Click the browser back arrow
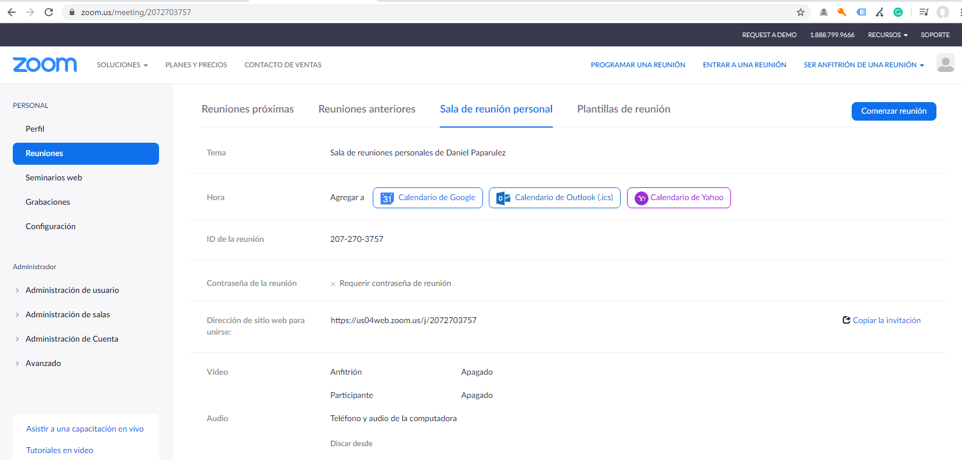 coord(12,12)
